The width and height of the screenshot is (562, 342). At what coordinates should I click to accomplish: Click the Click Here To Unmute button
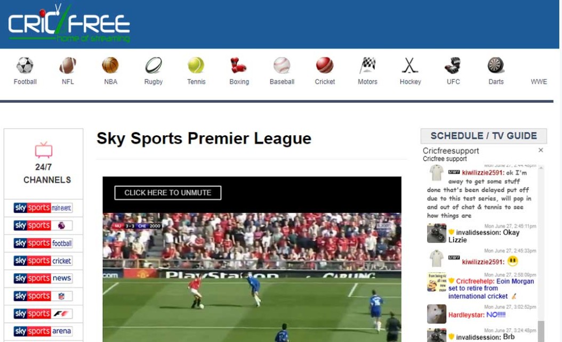168,193
